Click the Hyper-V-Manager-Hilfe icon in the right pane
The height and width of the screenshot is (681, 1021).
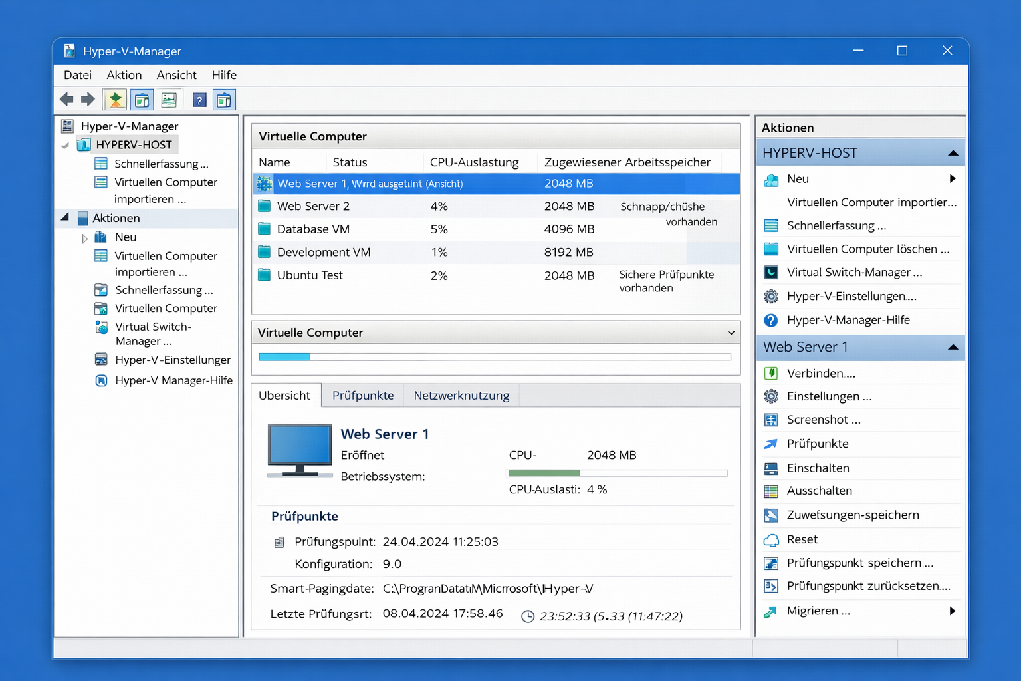[771, 321]
